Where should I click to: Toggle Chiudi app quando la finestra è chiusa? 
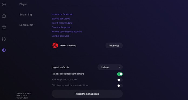pyautogui.click(x=120, y=86)
